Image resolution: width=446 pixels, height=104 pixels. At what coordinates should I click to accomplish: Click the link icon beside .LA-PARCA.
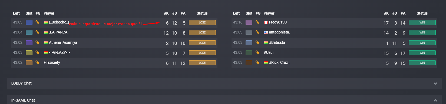click(37, 32)
